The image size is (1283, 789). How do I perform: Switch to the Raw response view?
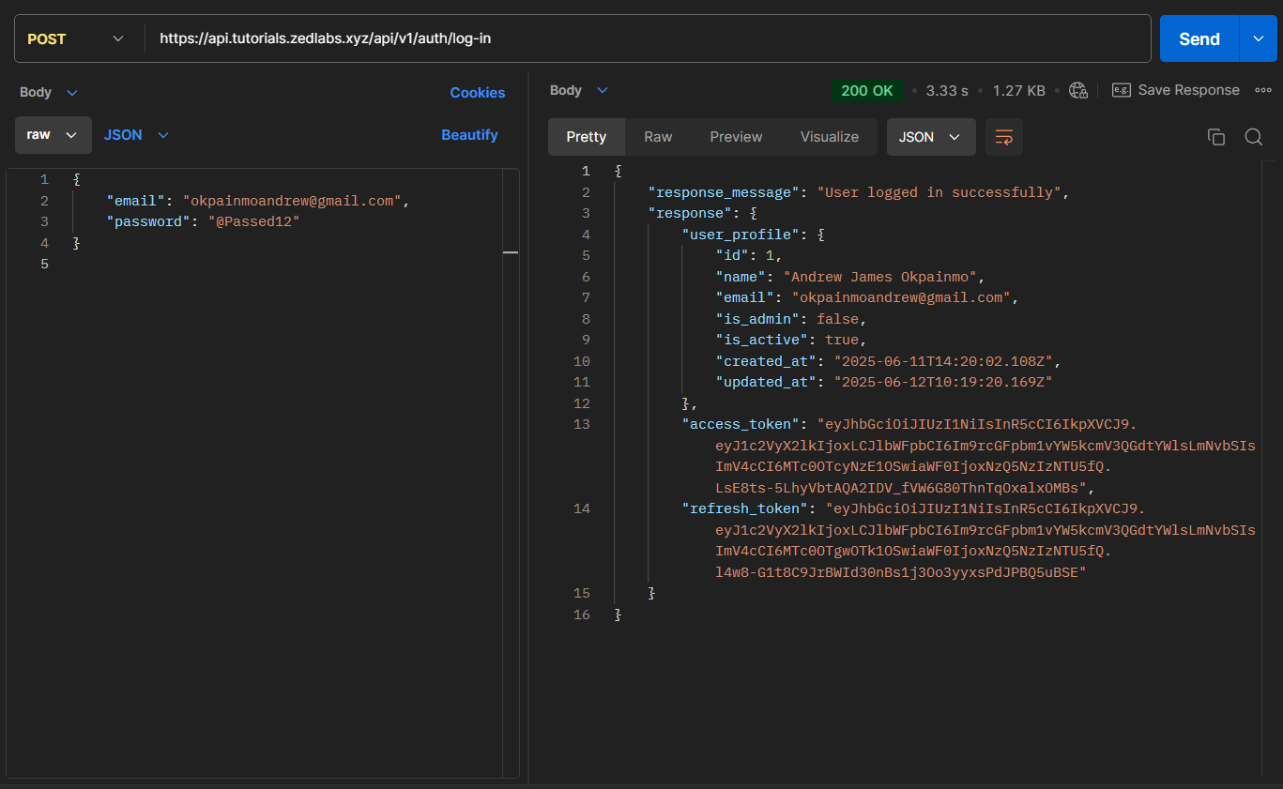(658, 137)
